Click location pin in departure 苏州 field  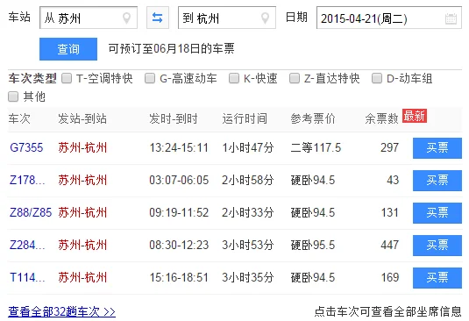pos(127,18)
